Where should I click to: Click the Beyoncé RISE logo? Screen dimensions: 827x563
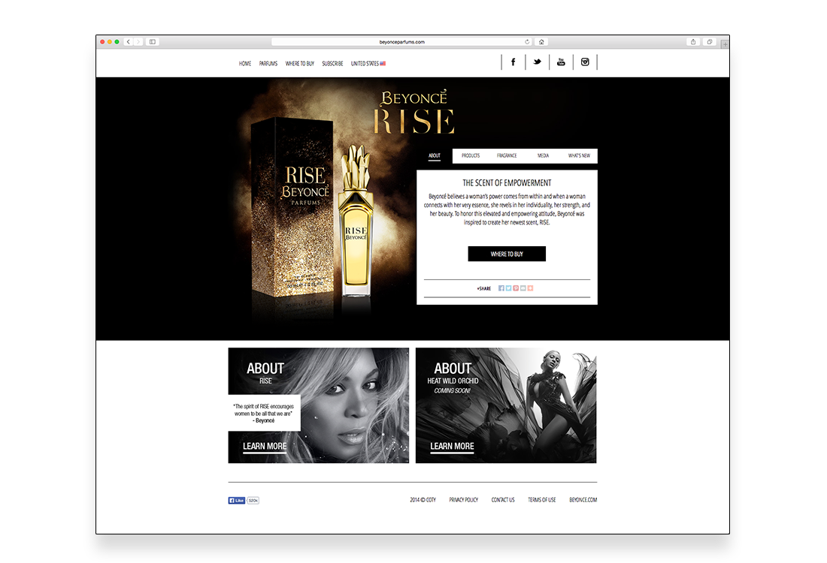414,112
